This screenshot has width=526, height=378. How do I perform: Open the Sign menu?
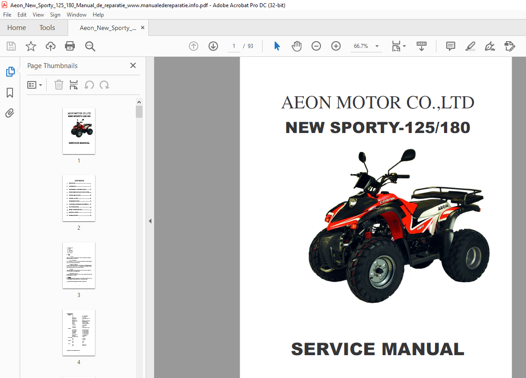click(55, 15)
